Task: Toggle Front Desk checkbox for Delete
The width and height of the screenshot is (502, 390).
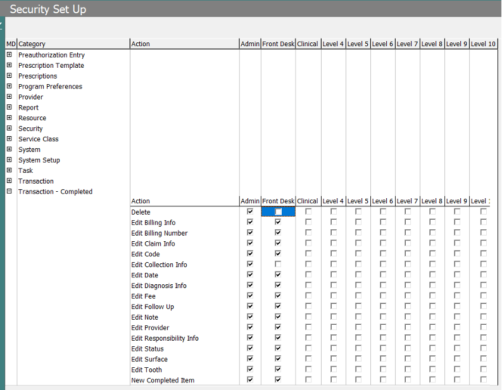Action: tap(278, 212)
